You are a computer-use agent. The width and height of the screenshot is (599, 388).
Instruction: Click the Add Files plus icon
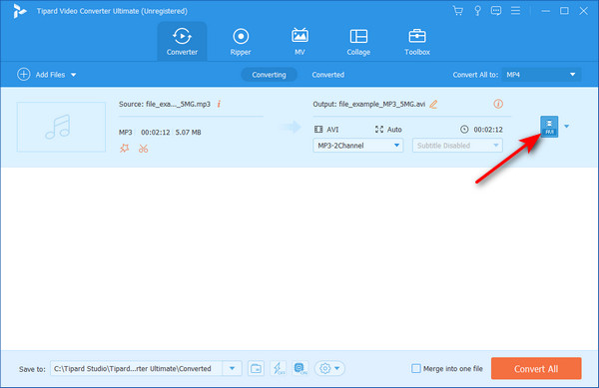[24, 75]
